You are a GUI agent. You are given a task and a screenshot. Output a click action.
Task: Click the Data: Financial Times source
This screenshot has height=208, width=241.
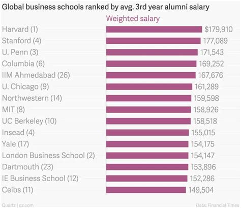(x=218, y=205)
